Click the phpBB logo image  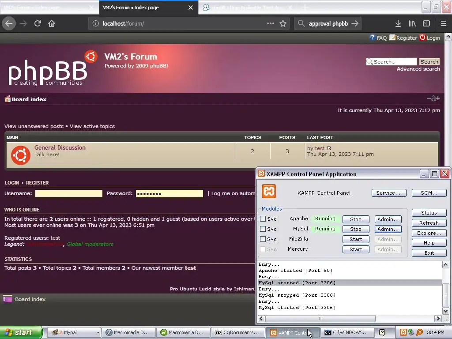(x=52, y=68)
